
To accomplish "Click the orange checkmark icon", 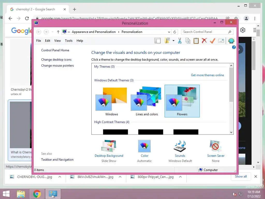I will 212,41.
